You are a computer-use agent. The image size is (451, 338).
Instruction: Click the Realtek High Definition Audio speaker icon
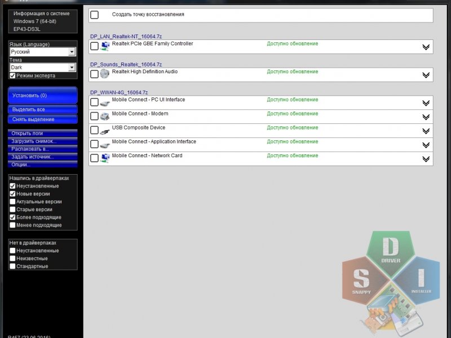coord(105,74)
